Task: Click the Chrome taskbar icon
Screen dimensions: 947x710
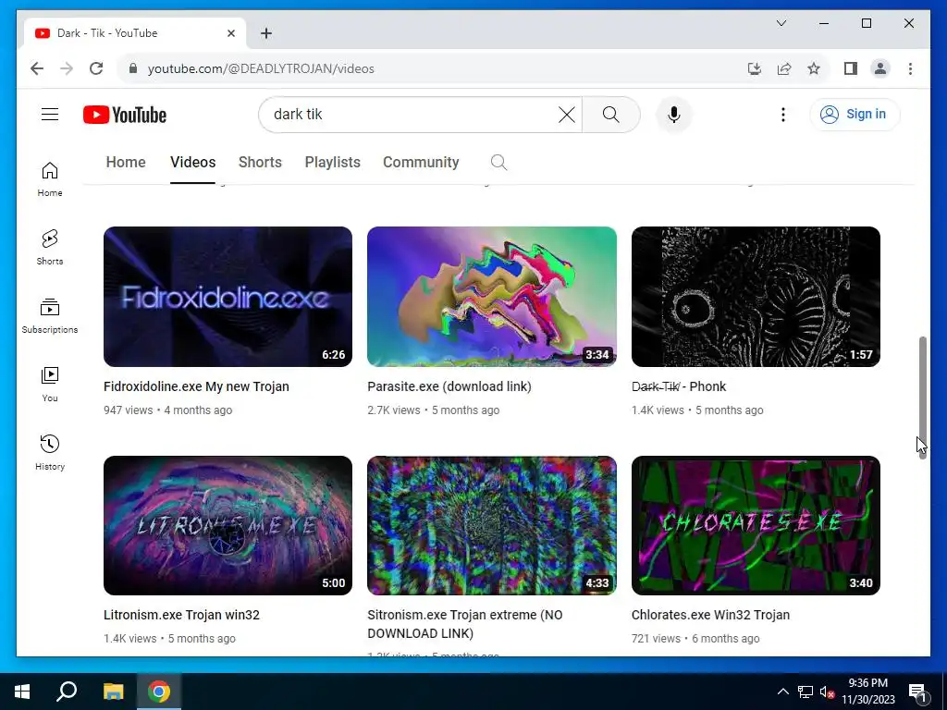Action: pos(159,692)
